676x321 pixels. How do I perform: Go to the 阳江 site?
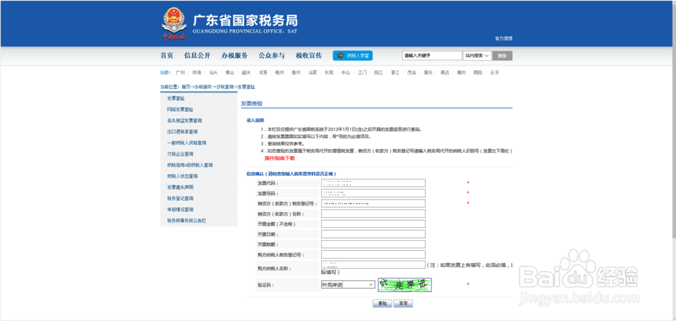click(379, 73)
